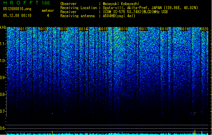212x135 pixels.
Task: Click the 0011 minute marker
Action: tap(23, 29)
